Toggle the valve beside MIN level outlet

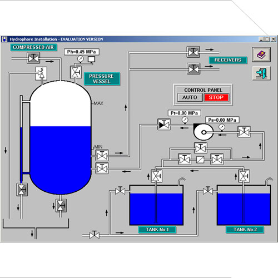click(x=102, y=155)
